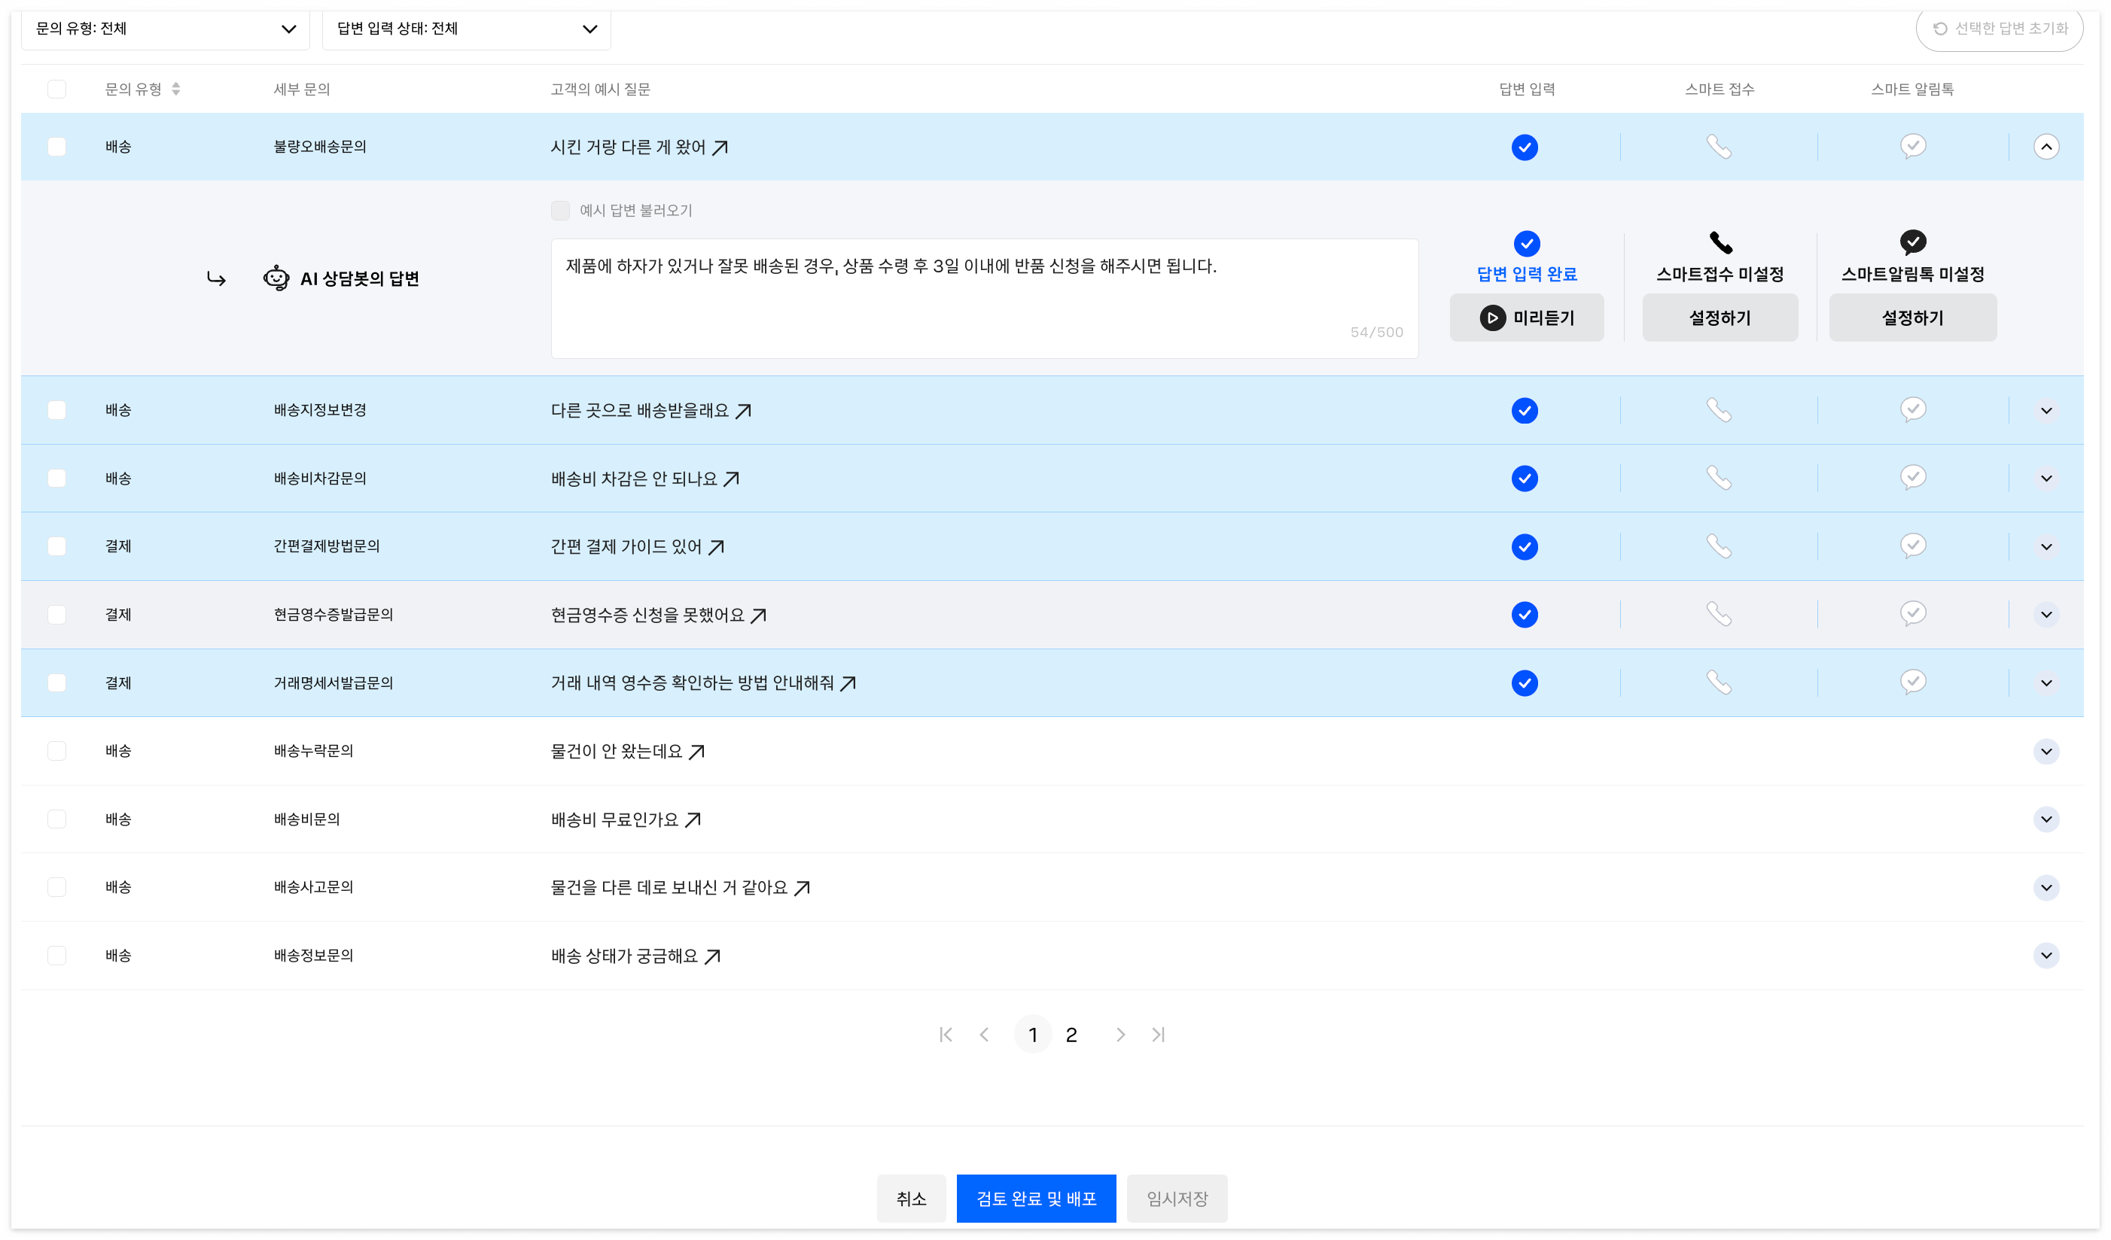Open external arrow next to '시킨 거랑 다른 게 왔어'
The width and height of the screenshot is (2111, 1240).
click(x=720, y=148)
